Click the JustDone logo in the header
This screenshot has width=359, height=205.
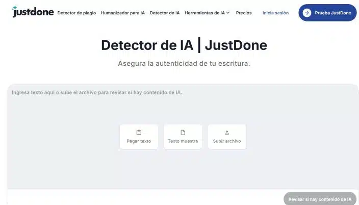coord(33,13)
